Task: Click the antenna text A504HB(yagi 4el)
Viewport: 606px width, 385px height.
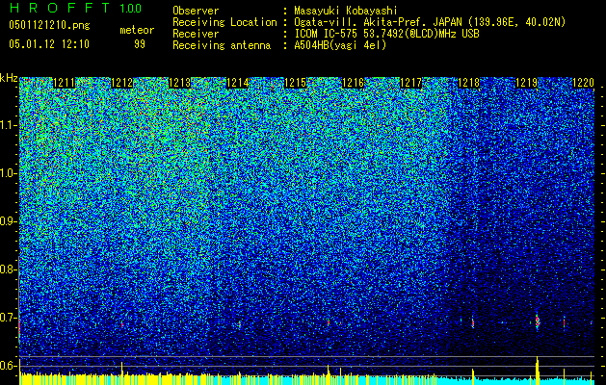Action: pyautogui.click(x=340, y=45)
